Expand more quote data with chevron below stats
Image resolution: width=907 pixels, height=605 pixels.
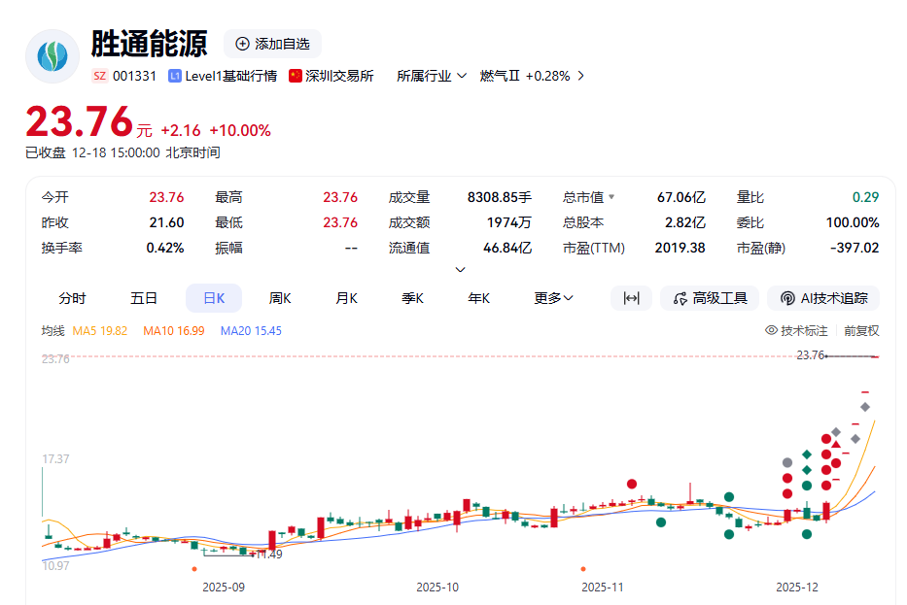pos(461,270)
